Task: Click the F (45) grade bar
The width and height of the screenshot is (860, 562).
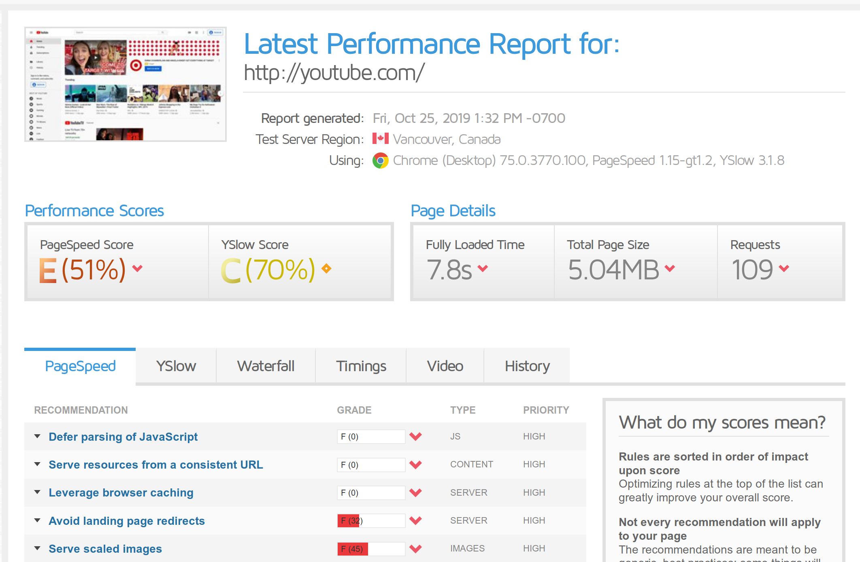Action: (371, 549)
